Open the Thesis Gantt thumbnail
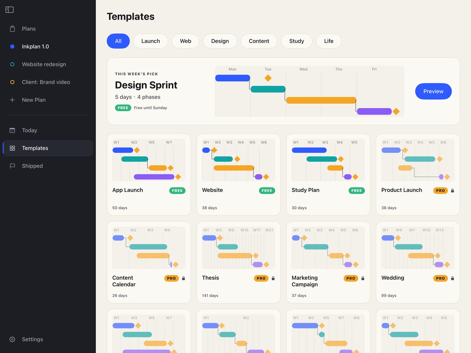The height and width of the screenshot is (353, 471). tap(238, 248)
